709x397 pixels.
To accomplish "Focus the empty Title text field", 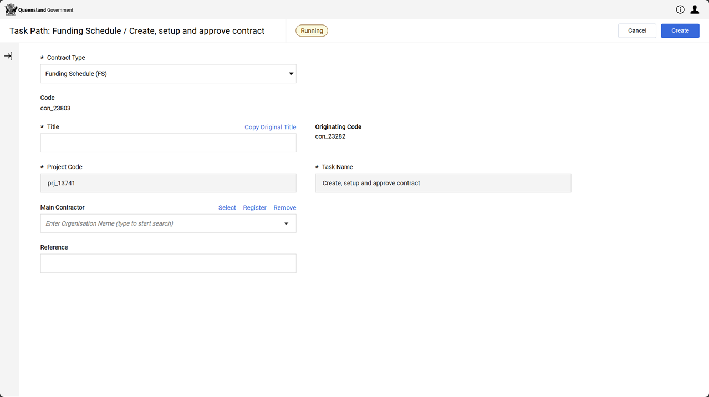I will pyautogui.click(x=168, y=143).
